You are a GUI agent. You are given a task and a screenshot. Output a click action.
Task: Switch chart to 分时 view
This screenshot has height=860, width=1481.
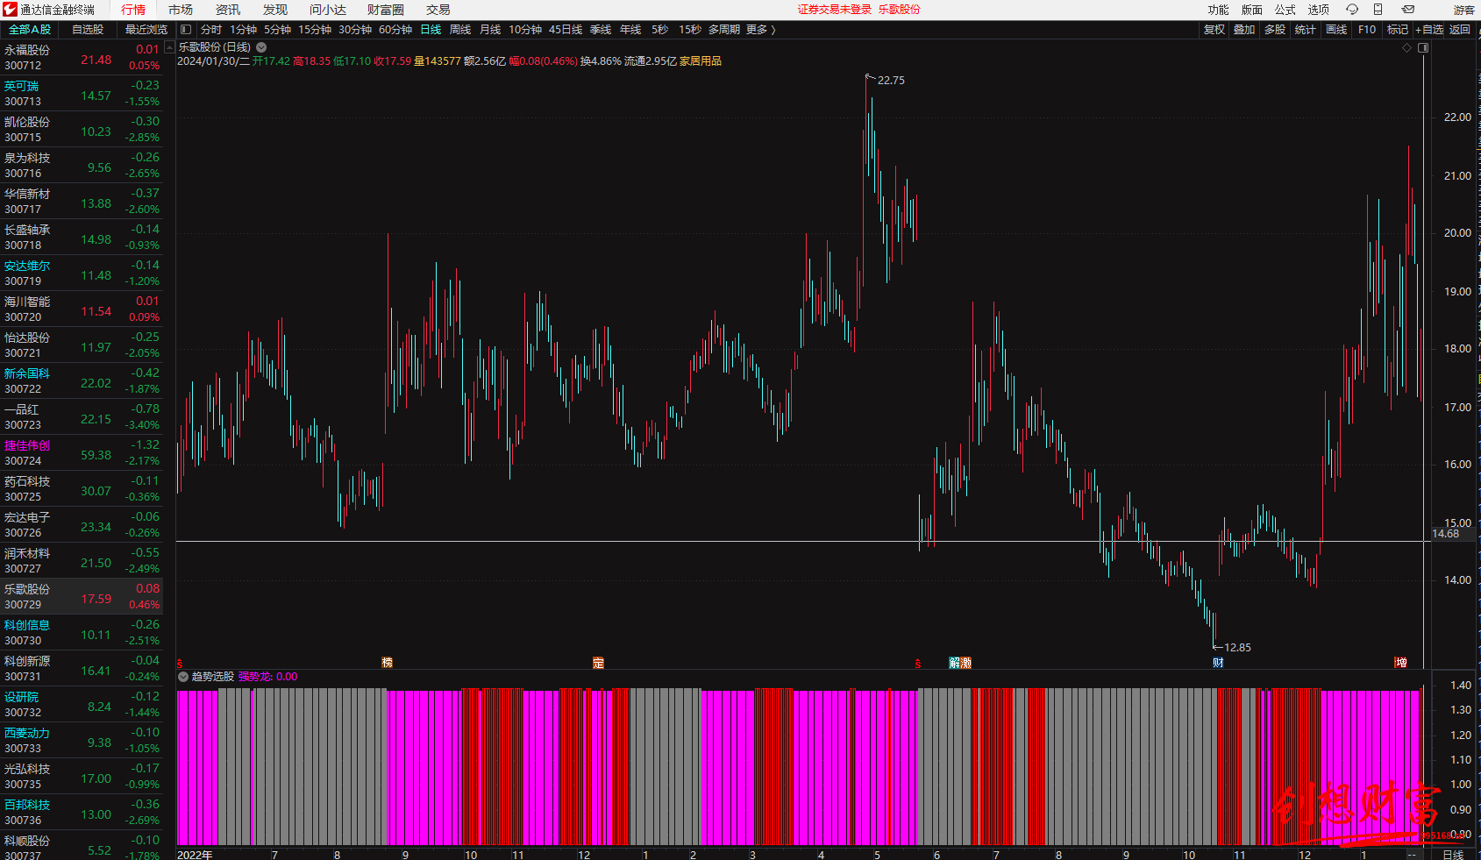click(211, 30)
